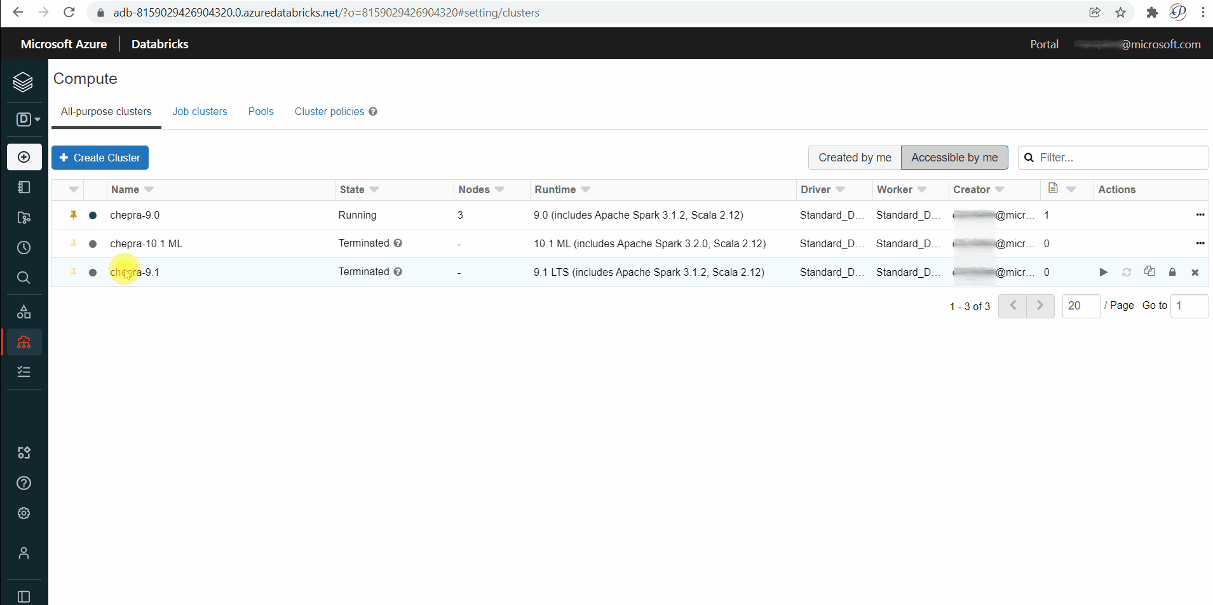Open chepra-9.1 permissions via lock icon

pos(1172,272)
